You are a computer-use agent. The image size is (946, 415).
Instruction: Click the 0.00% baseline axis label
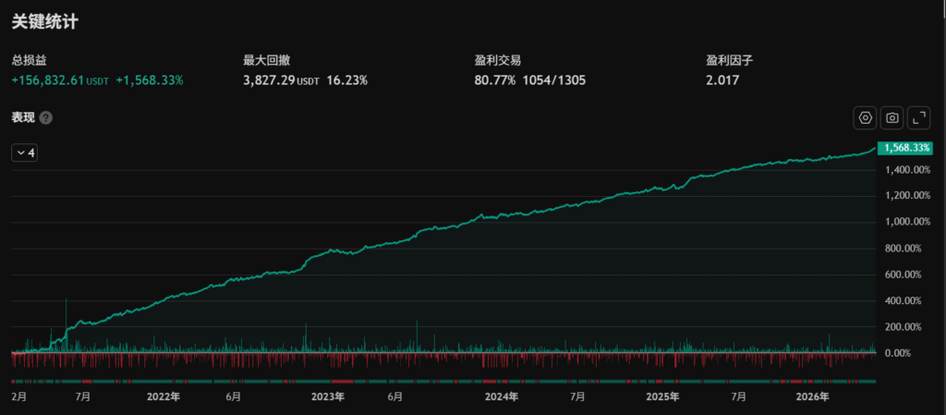pos(898,353)
